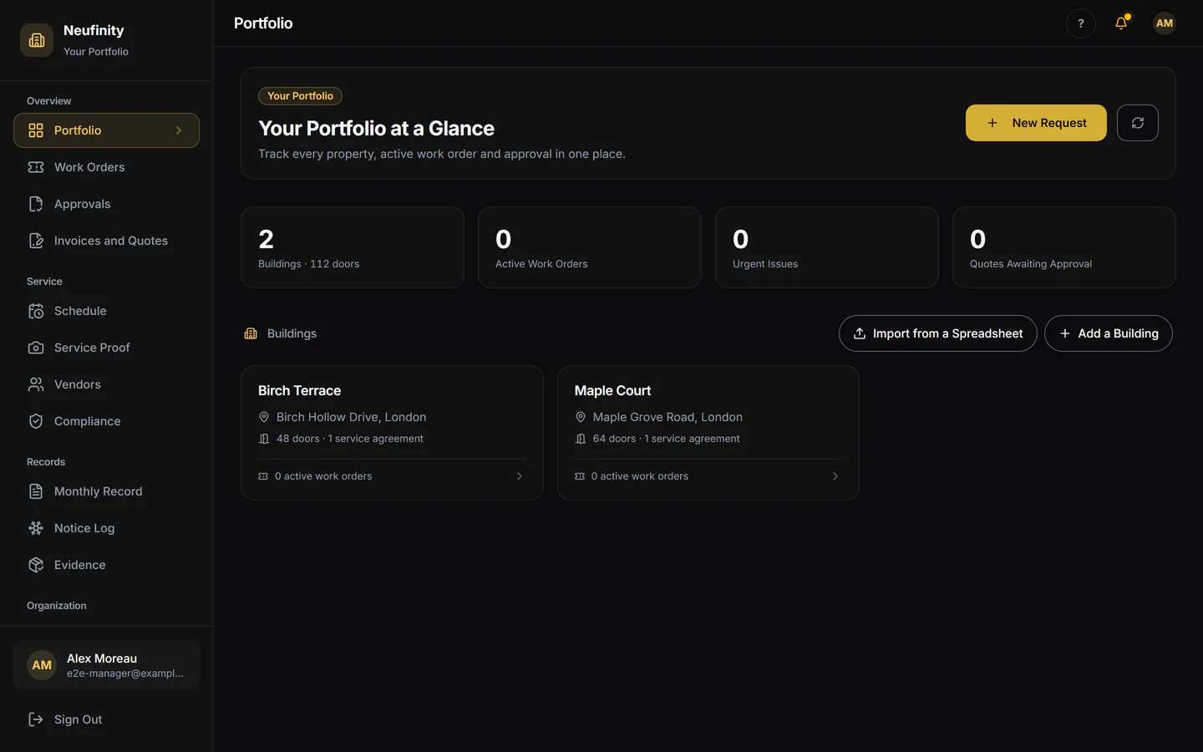The width and height of the screenshot is (1203, 752).
Task: Click the Notice Log icon
Action: click(36, 528)
